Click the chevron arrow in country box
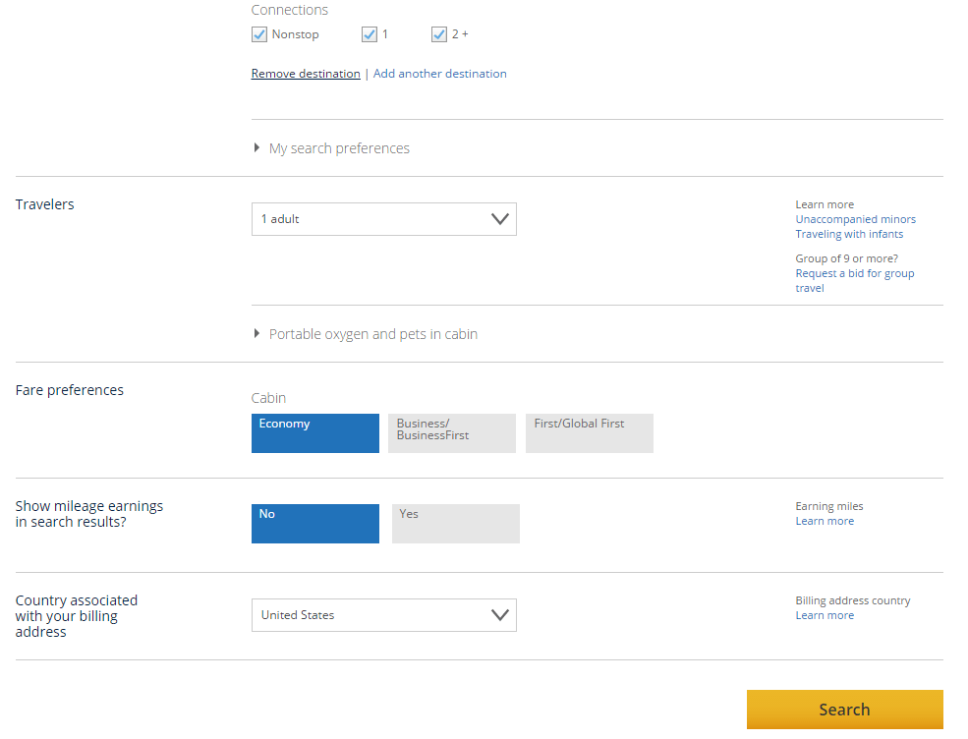Image resolution: width=968 pixels, height=739 pixels. (499, 615)
